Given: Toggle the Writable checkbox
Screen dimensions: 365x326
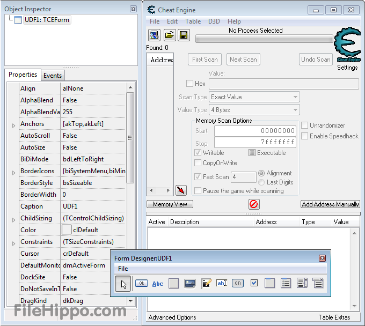Looking at the screenshot, I should tap(198, 152).
